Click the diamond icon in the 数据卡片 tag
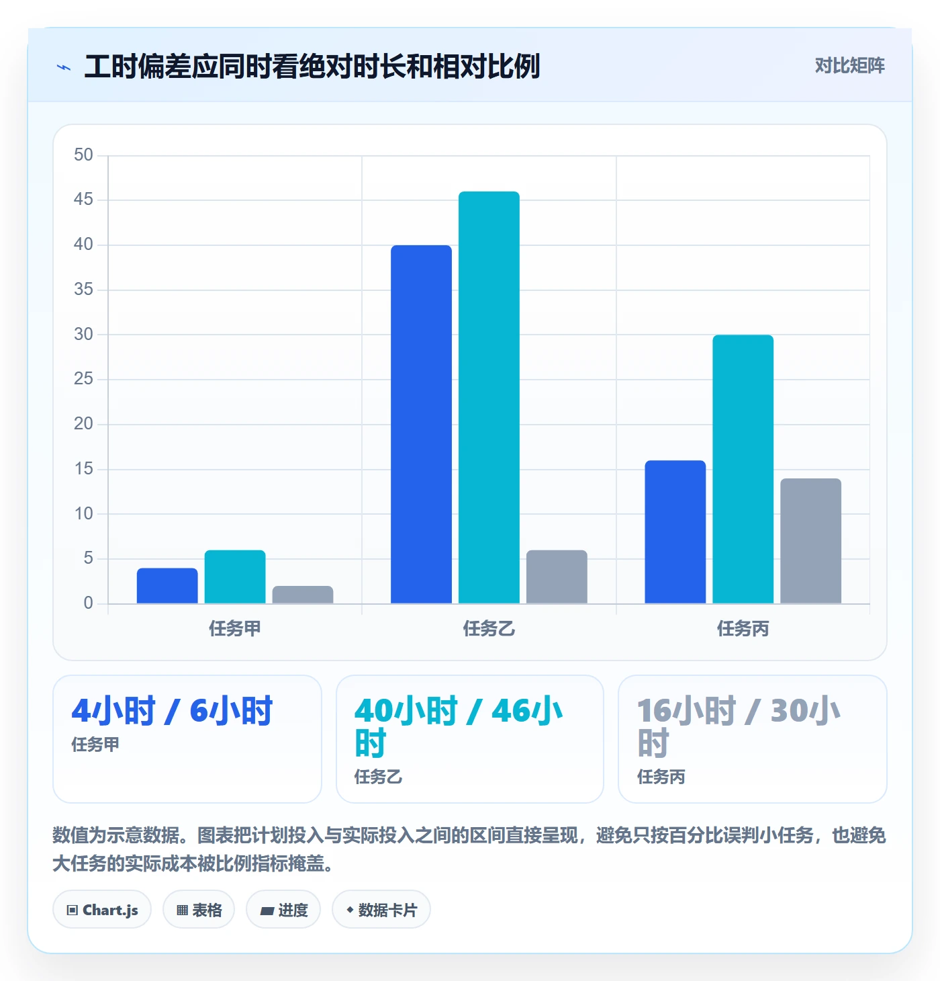The image size is (940, 981). pos(350,910)
